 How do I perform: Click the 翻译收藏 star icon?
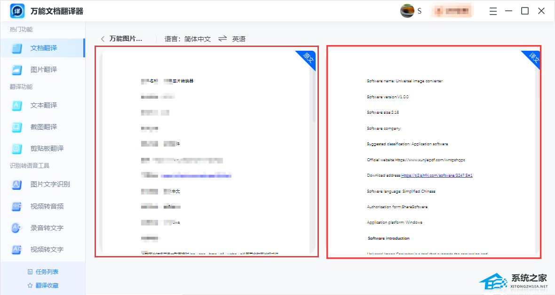[x=30, y=286]
